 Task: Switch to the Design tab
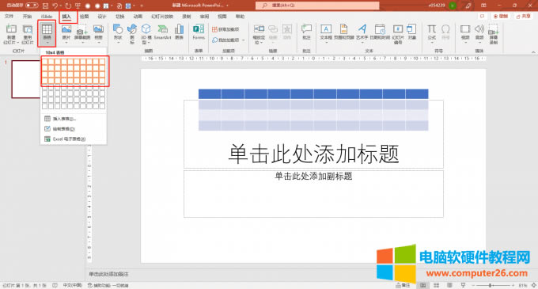tap(102, 17)
